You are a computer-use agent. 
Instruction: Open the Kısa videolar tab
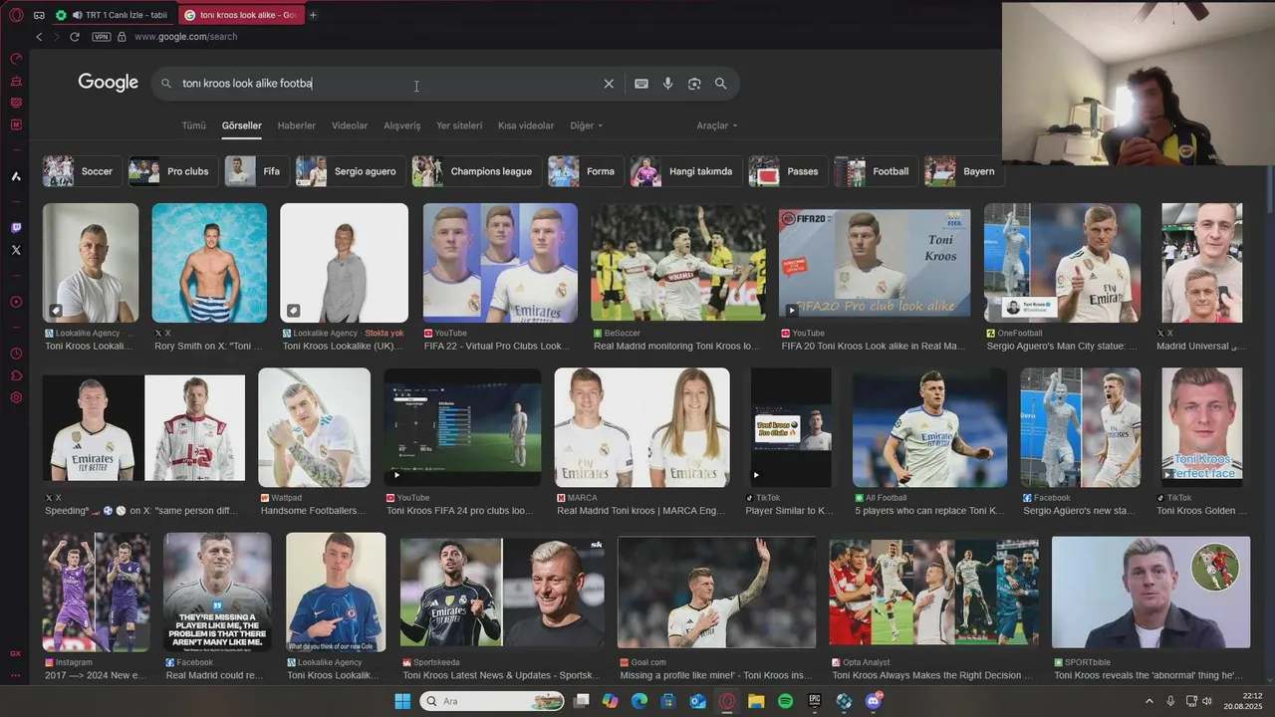pyautogui.click(x=526, y=125)
